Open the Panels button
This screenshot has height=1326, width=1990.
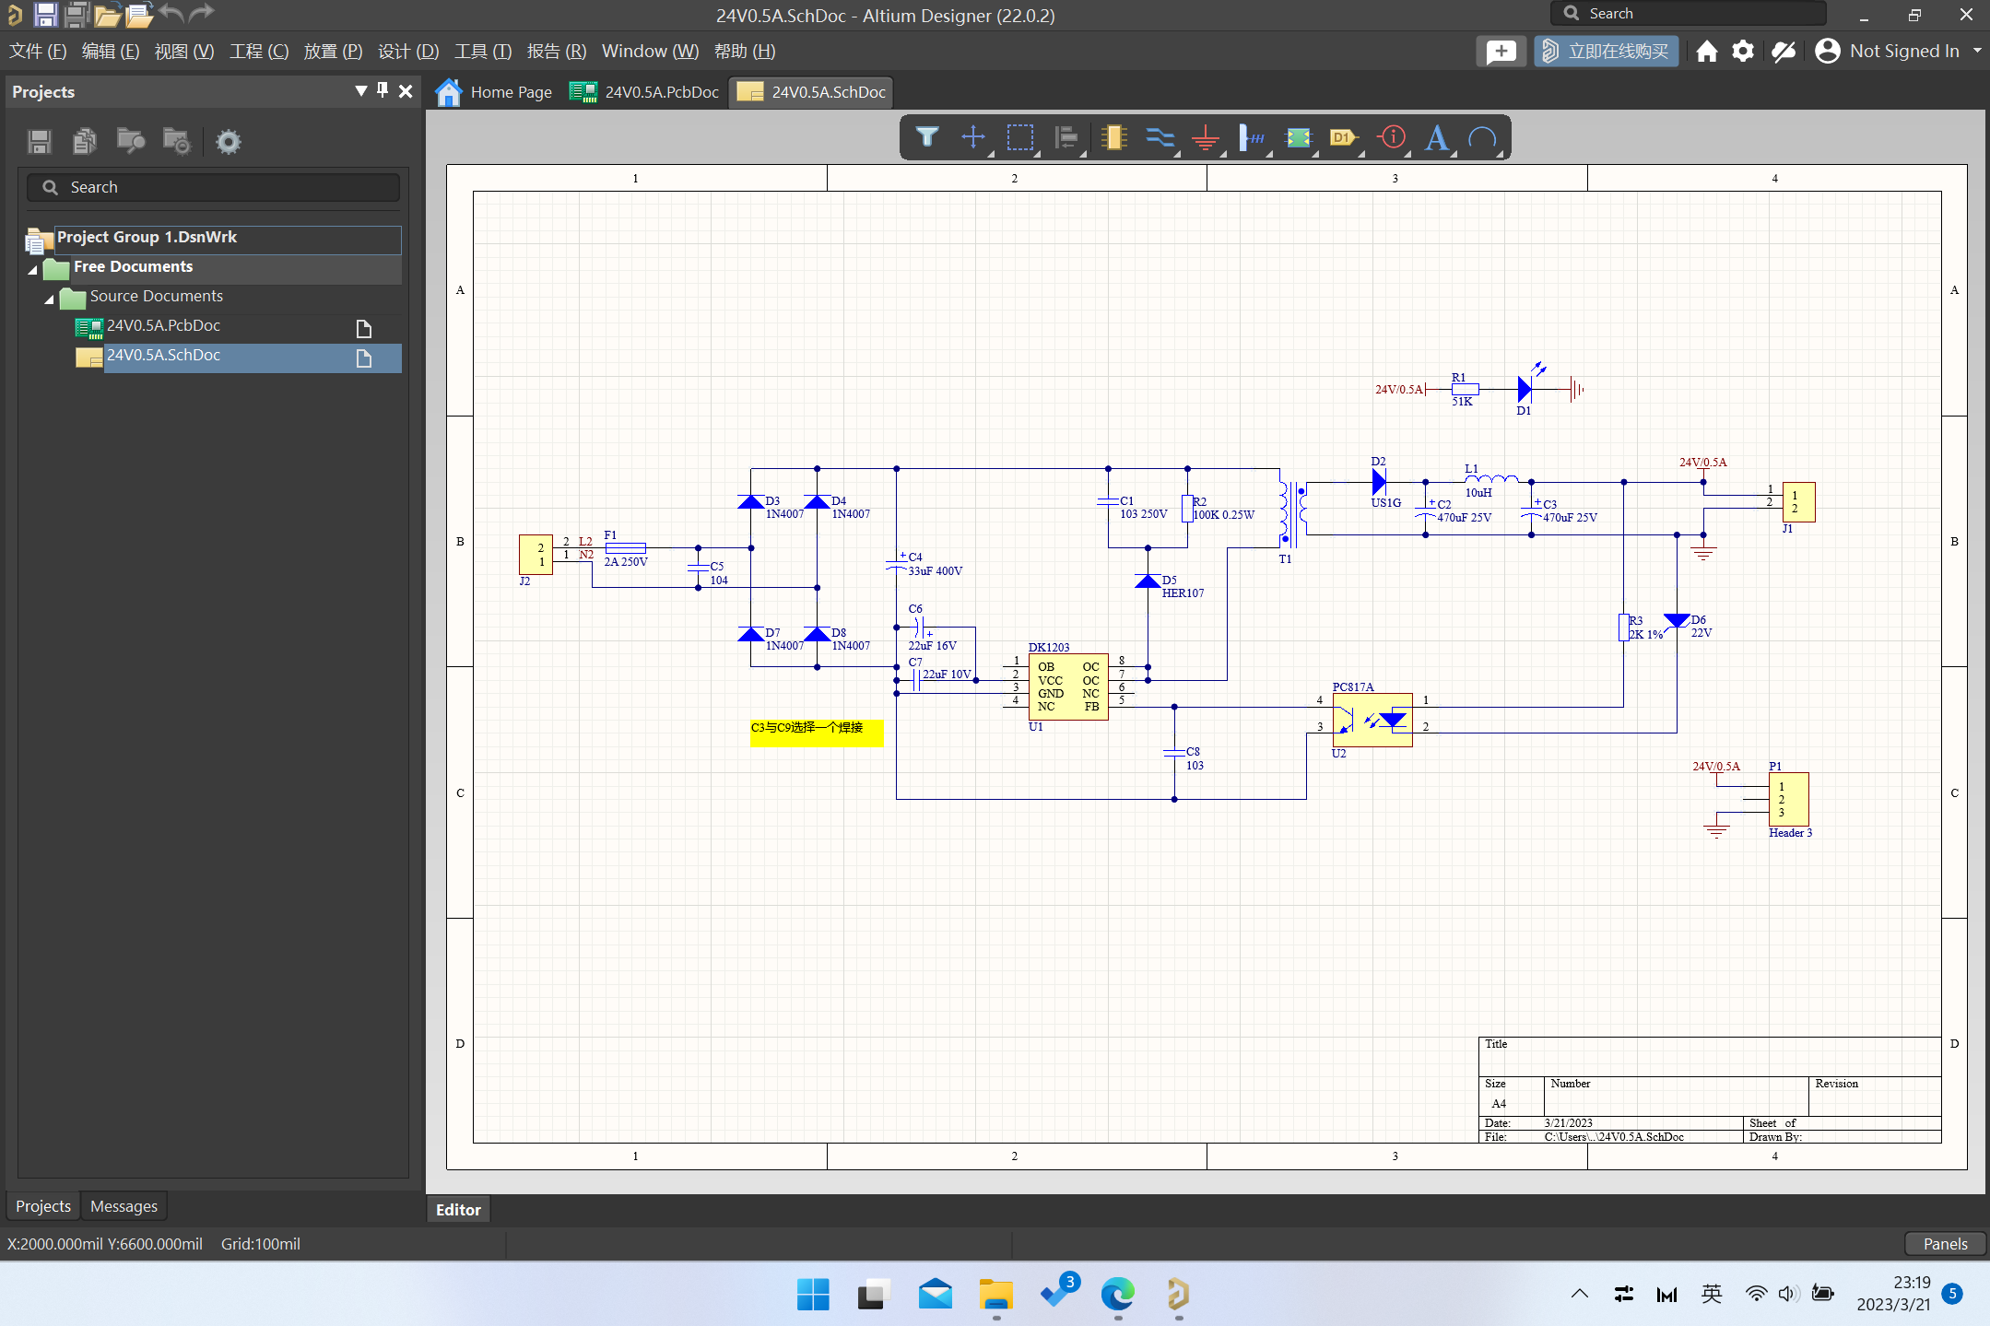click(1945, 1244)
